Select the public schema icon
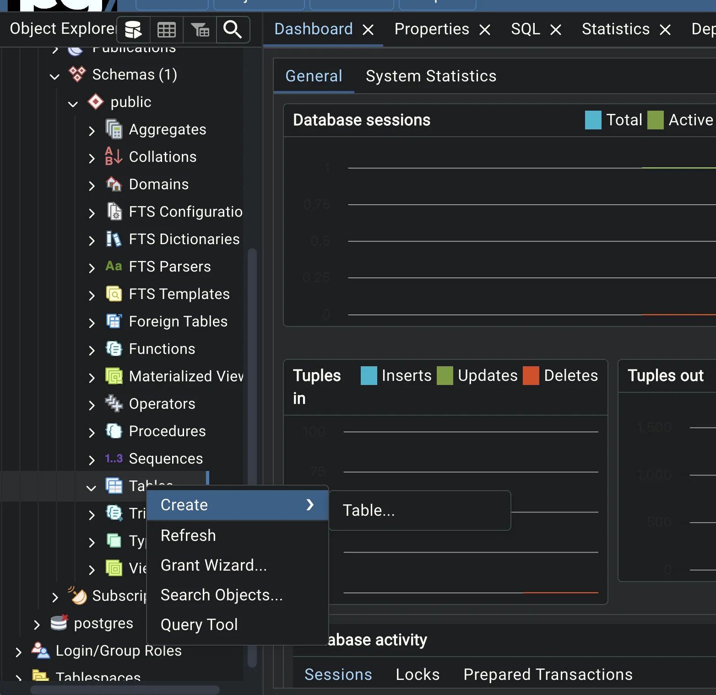This screenshot has width=716, height=695. click(x=96, y=102)
